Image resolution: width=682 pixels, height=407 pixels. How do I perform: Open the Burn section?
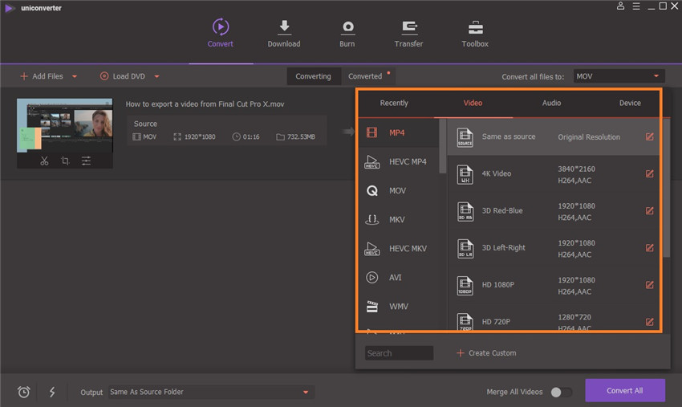point(347,33)
